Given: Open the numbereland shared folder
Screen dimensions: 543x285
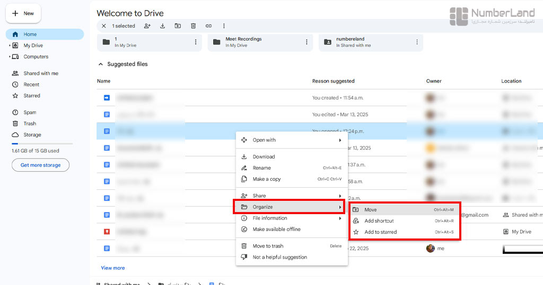Looking at the screenshot, I should (371, 42).
